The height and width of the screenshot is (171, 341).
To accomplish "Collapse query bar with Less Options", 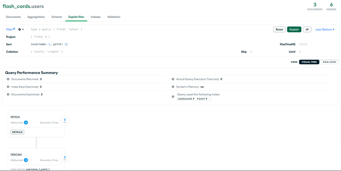I will coord(325,29).
